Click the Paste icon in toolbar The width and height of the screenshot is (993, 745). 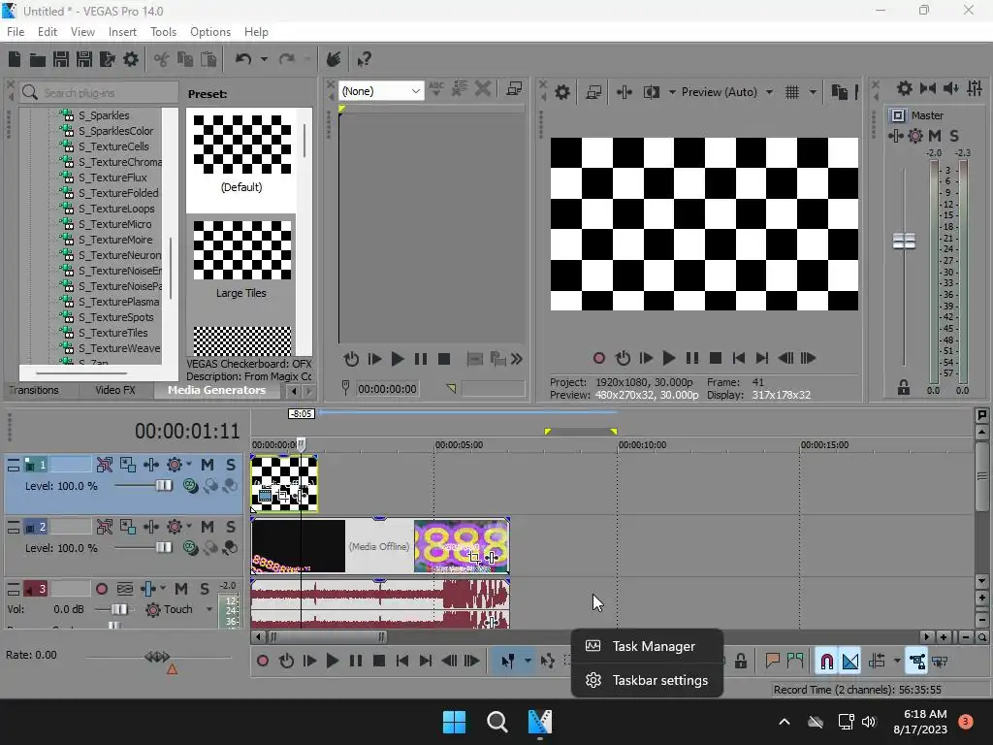(x=208, y=59)
